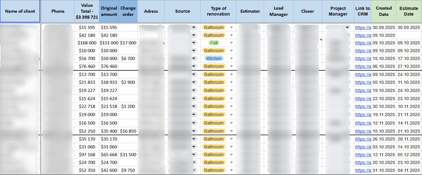
Task: Select the 27.10.2025 estimate date cell
Action: click(409, 66)
